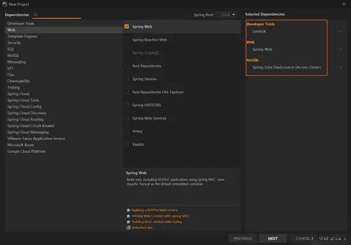Click home icon beside Serving Web Content guide
Image resolution: width=351 pixels, height=245 pixels.
click(128, 216)
